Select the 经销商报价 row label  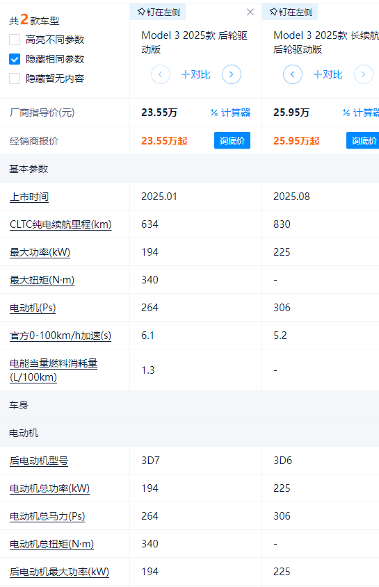point(34,141)
